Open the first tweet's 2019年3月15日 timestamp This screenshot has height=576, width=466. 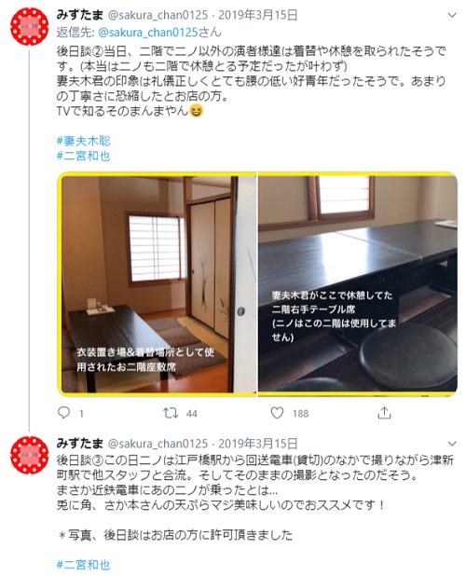[x=258, y=15]
